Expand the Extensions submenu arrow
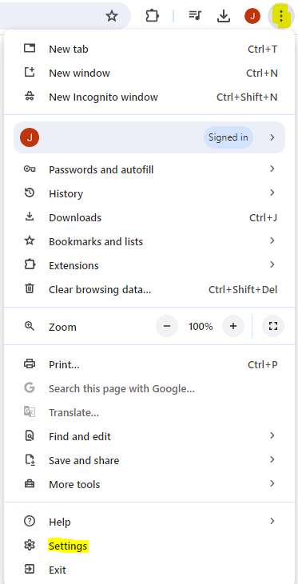 pos(272,264)
